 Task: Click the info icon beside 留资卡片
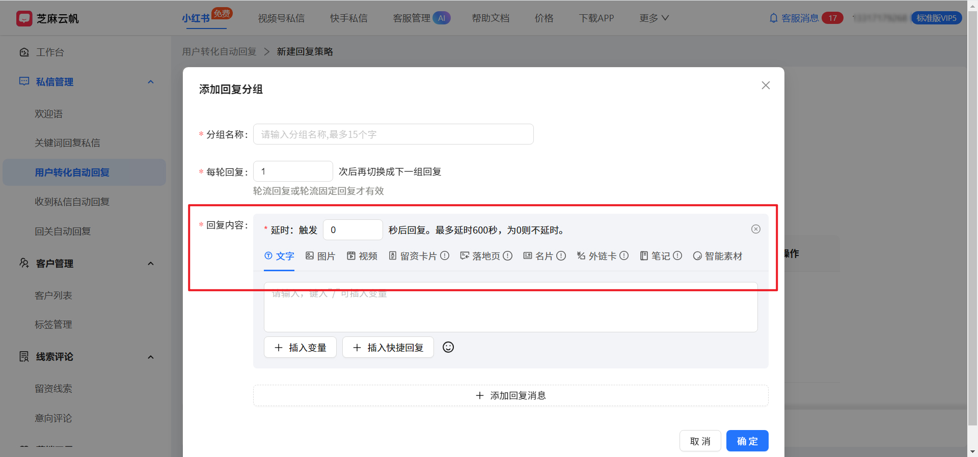[445, 255]
